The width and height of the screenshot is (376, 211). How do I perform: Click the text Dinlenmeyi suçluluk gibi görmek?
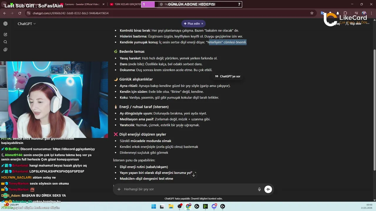[x=144, y=153]
